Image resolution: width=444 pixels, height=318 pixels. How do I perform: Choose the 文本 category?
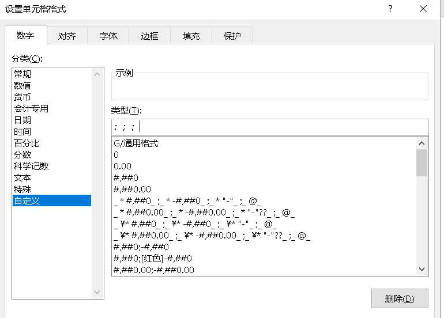[x=52, y=177]
